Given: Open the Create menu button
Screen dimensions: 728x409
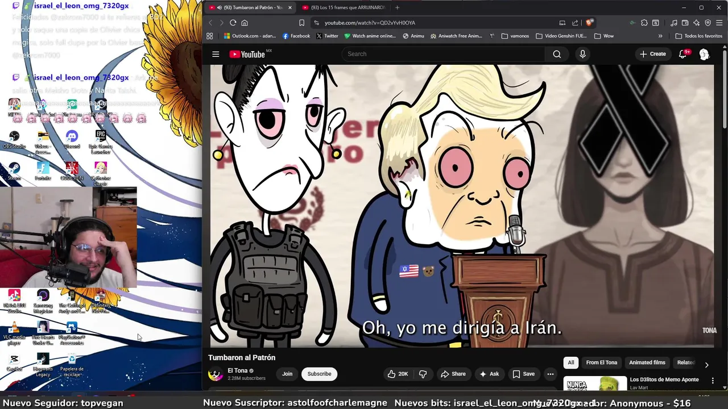Looking at the screenshot, I should click(x=652, y=54).
